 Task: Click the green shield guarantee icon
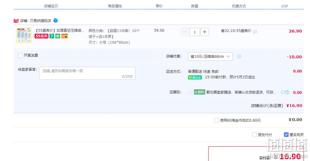pyautogui.click(x=58, y=36)
